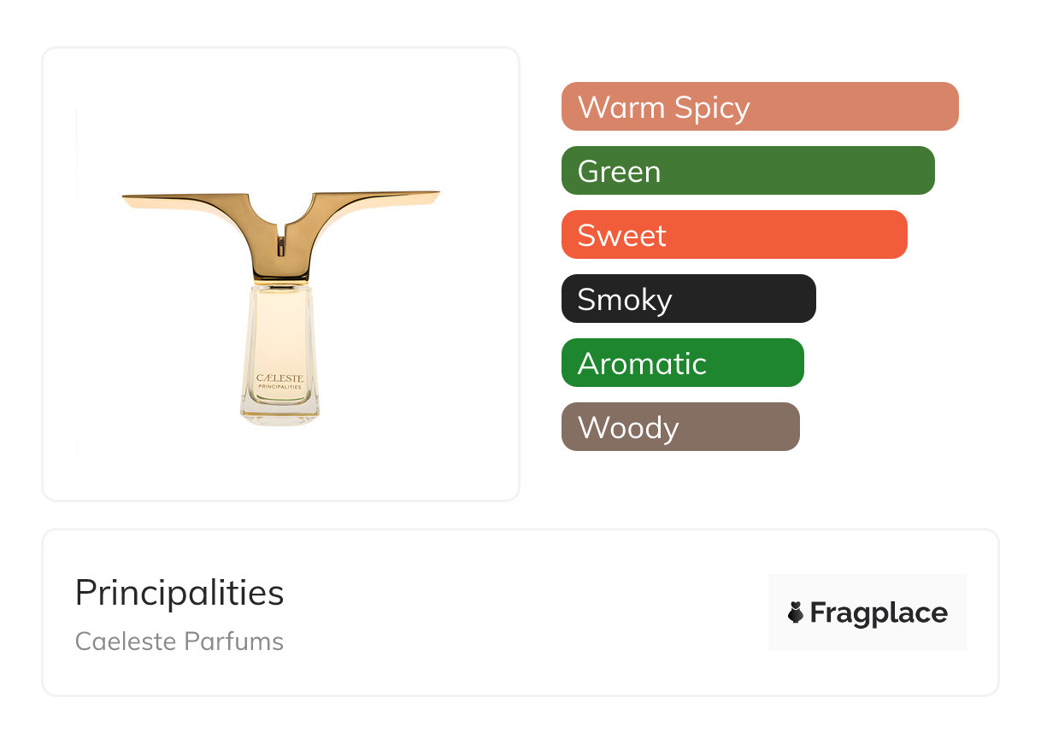Click the CÆLESTE label on the bottle
This screenshot has width=1041, height=738.
(x=280, y=378)
